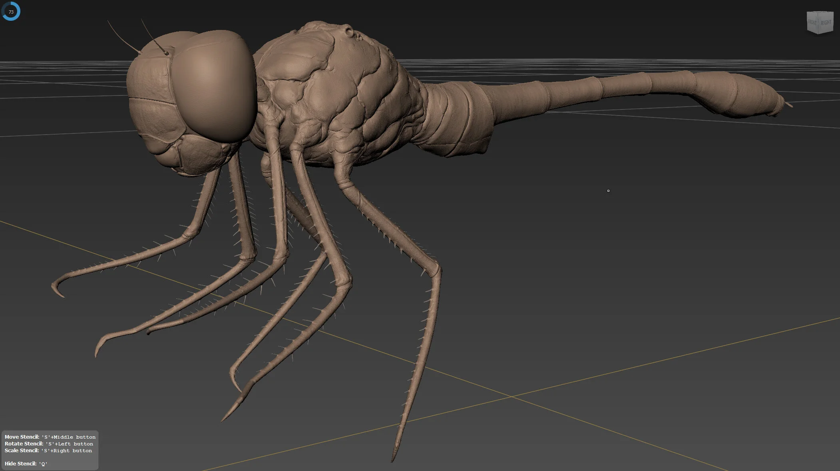Screen dimensions: 840x471
Task: Click the yellow grid axis lines intersection
Action: (x=511, y=396)
